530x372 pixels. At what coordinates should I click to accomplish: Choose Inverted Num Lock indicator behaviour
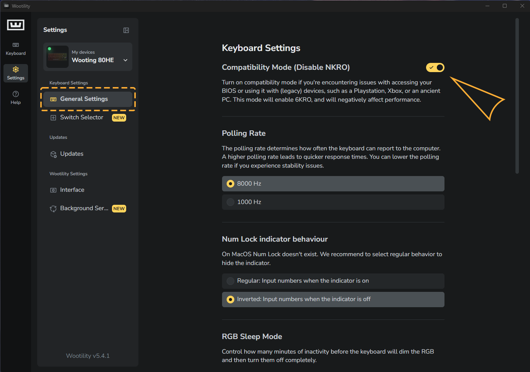click(333, 300)
